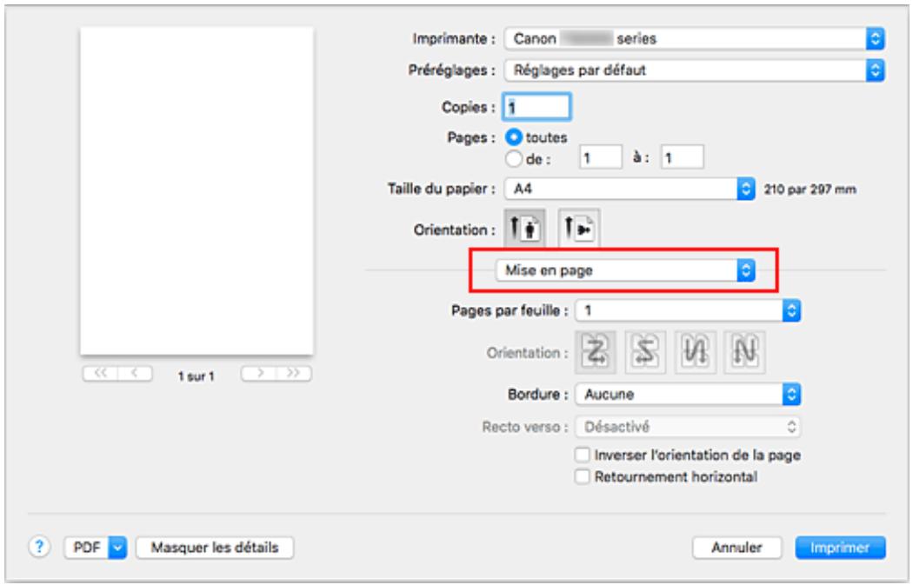Go to previous preview page
The image size is (913, 585).
135,373
